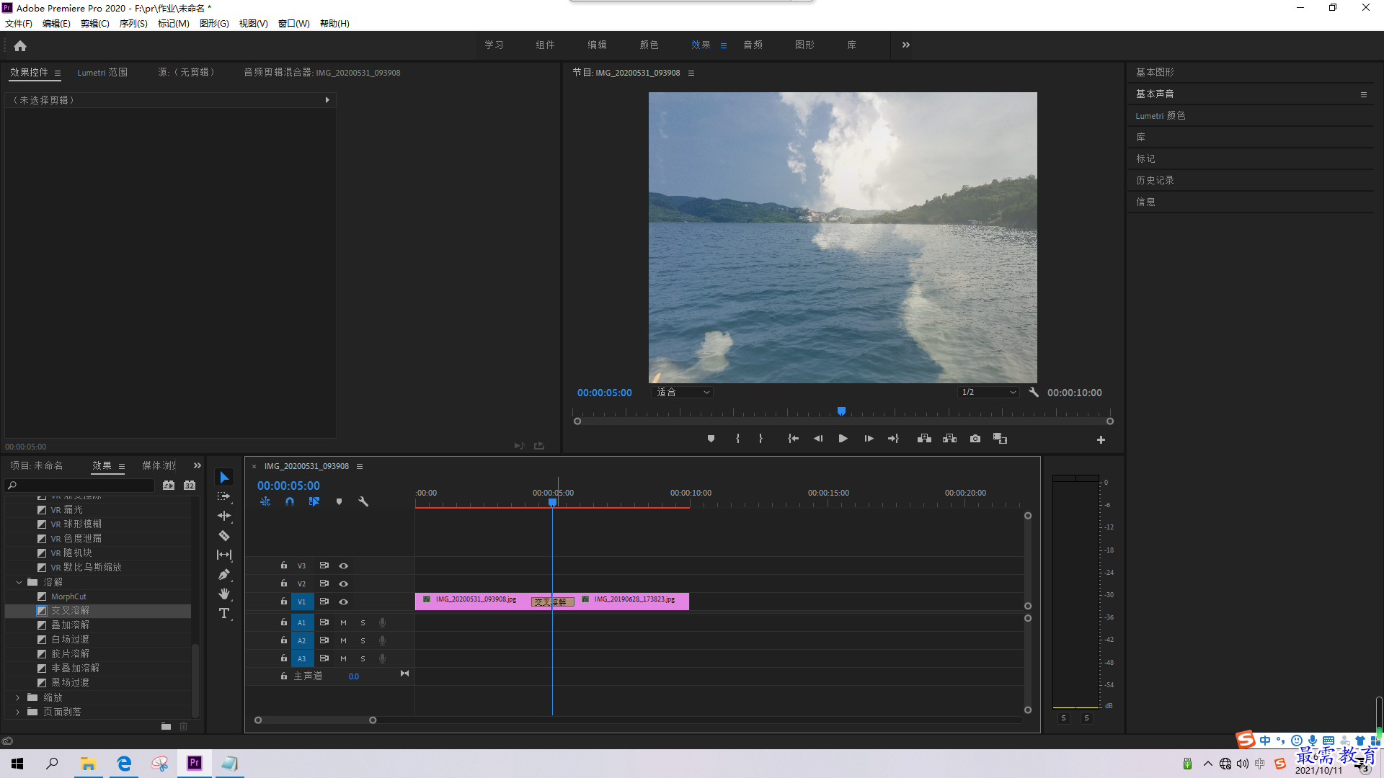This screenshot has height=778, width=1384.
Task: Select the Ripple Edit tool
Action: click(x=224, y=516)
